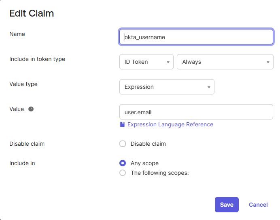
Task: Click the Any scope label text
Action: pyautogui.click(x=144, y=163)
